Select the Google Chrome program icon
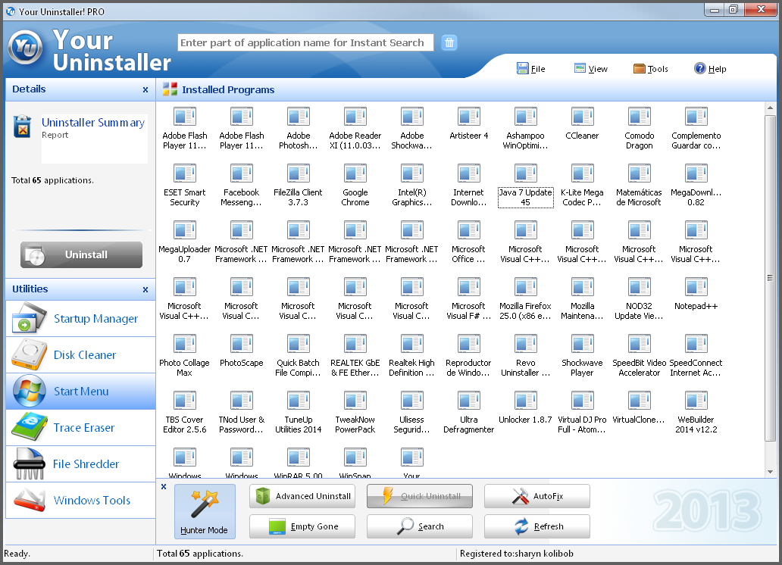 point(355,174)
